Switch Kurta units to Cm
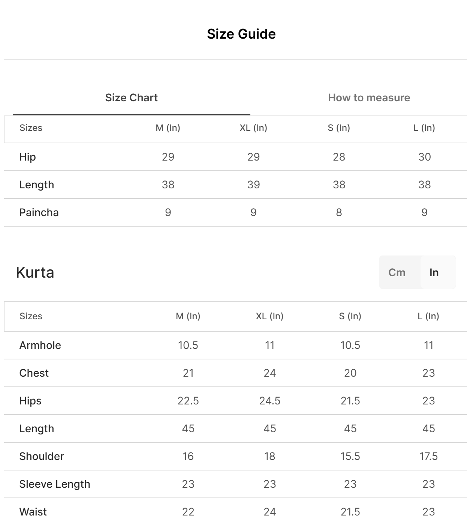Screen dimensions: 467x520 (x=397, y=272)
